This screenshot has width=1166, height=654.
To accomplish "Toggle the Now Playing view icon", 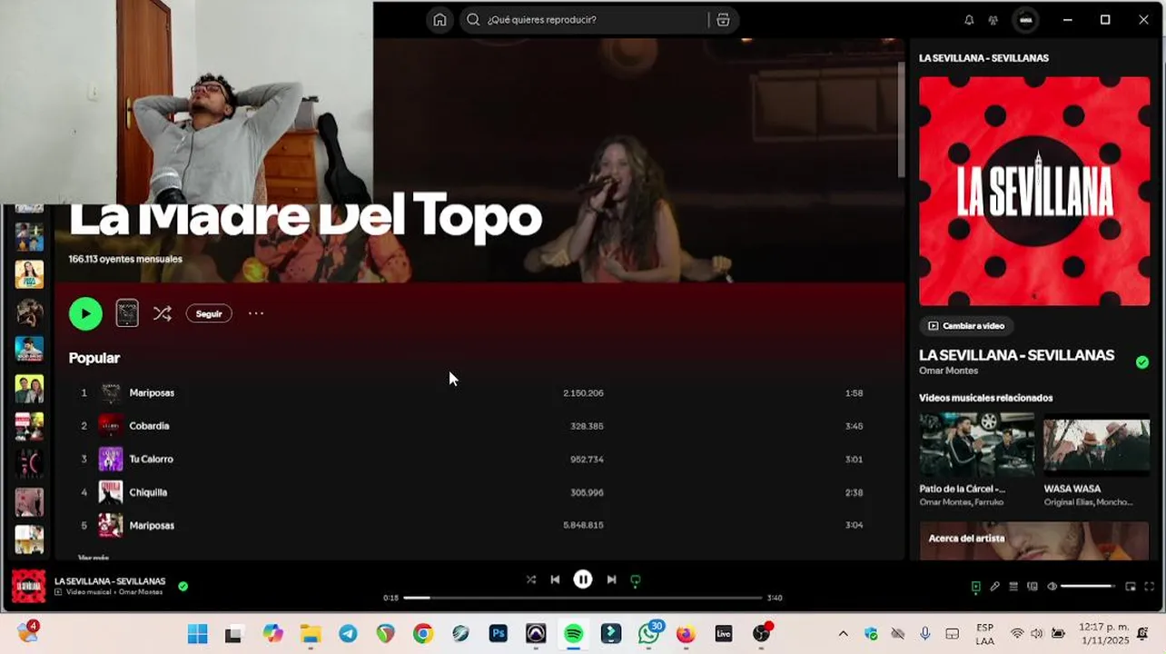I will tap(976, 587).
